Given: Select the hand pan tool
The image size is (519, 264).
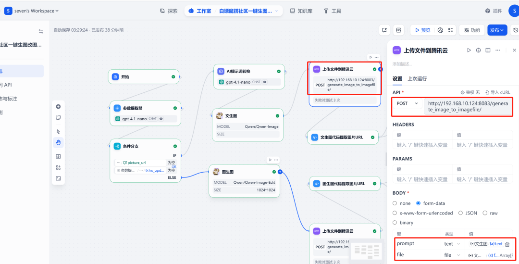Looking at the screenshot, I should [x=58, y=142].
